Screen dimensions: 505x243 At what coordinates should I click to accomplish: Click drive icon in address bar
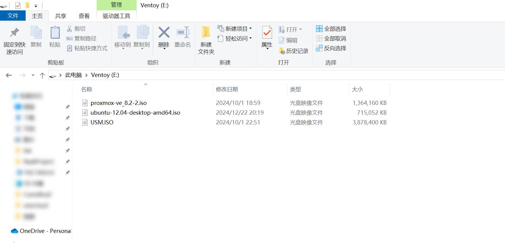(53, 75)
